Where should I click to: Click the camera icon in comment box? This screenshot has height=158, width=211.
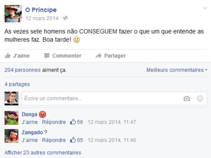tap(187, 99)
